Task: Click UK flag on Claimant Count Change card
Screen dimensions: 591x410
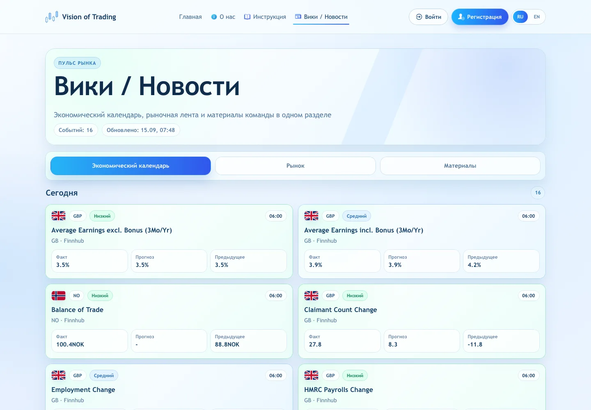Action: point(312,295)
